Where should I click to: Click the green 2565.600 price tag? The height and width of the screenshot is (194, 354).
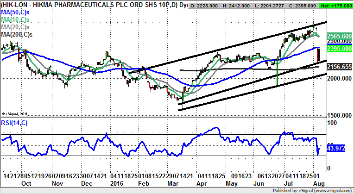(339, 36)
